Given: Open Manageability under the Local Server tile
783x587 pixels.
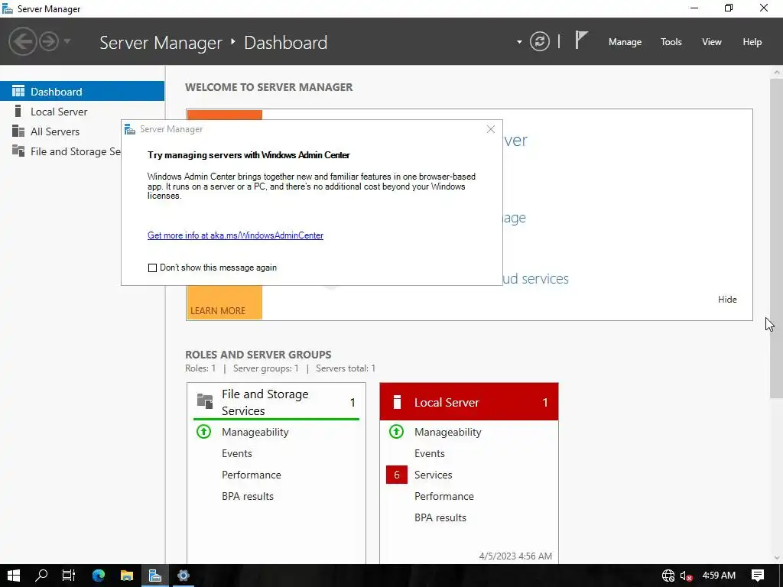Looking at the screenshot, I should (x=447, y=433).
